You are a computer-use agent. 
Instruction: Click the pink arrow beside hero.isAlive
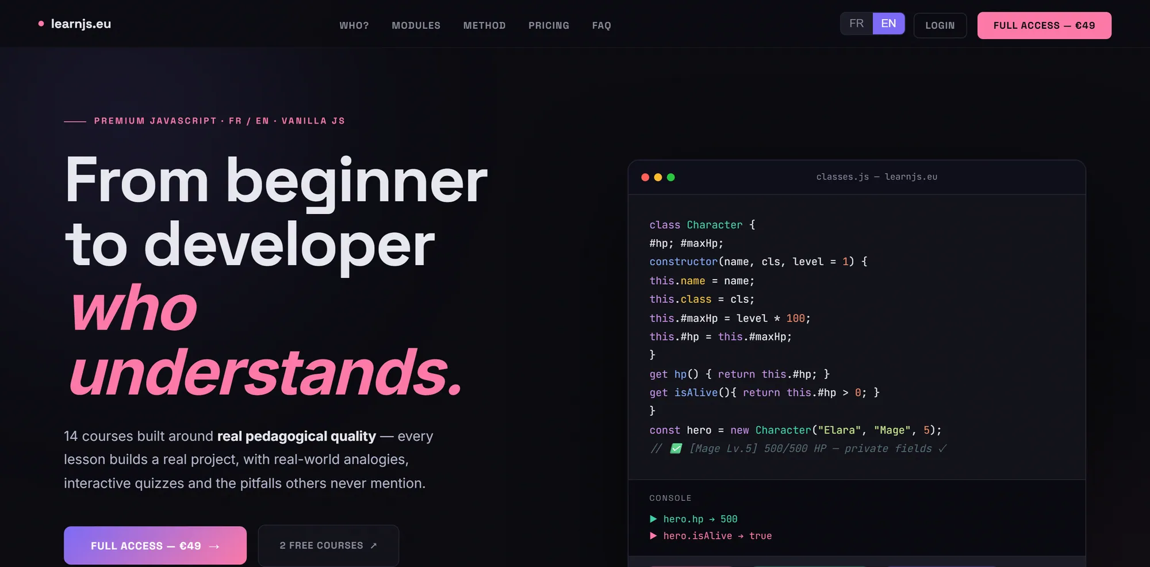coord(653,536)
